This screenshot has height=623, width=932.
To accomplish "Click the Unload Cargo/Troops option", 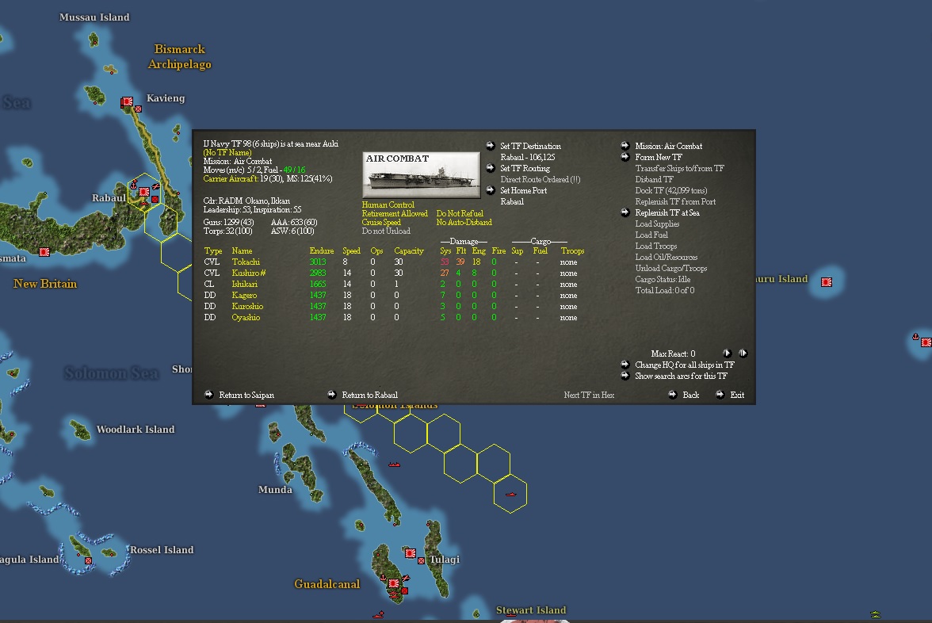I will click(x=671, y=268).
